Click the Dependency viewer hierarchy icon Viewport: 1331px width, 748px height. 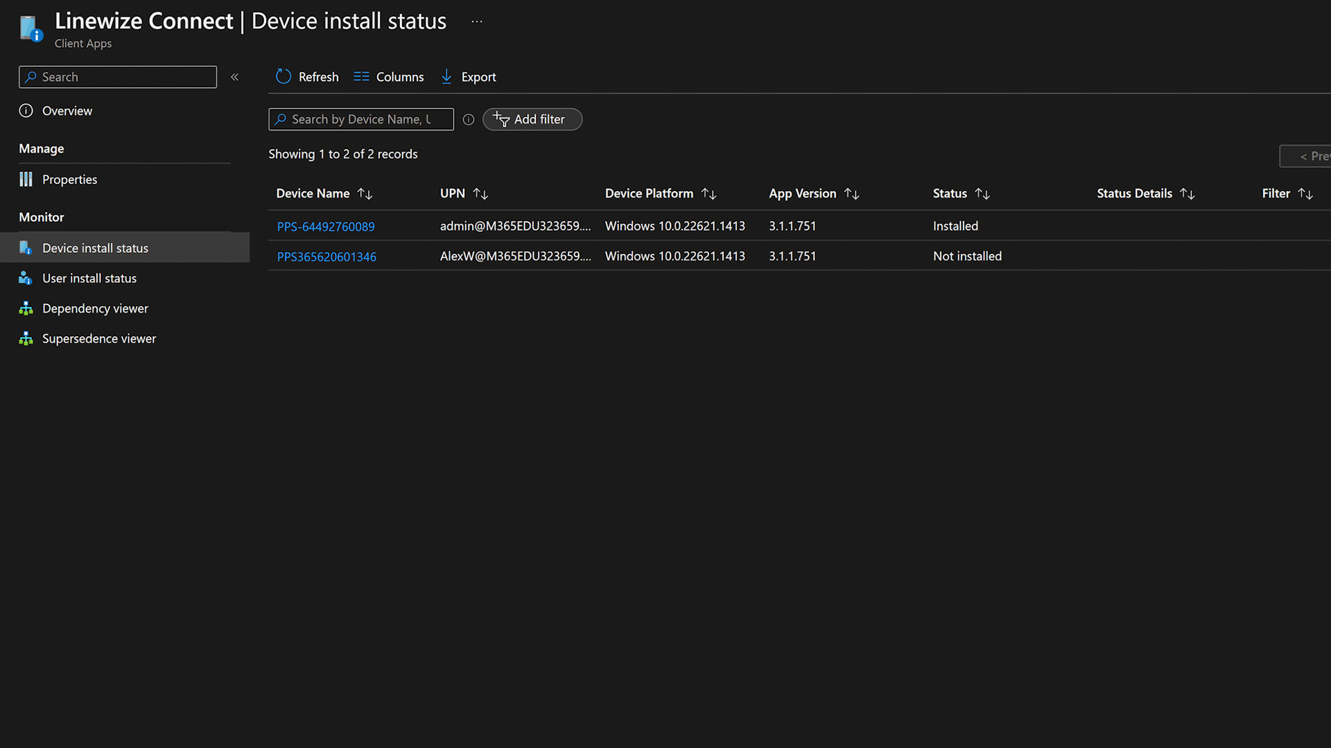pos(26,308)
